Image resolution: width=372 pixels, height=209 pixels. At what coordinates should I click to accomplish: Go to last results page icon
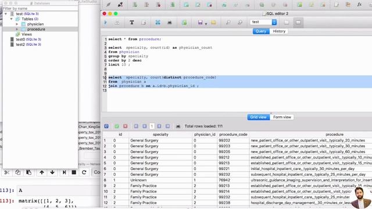tap(167, 127)
